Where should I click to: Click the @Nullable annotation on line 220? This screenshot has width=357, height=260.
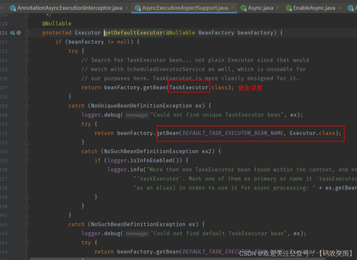coord(57,23)
